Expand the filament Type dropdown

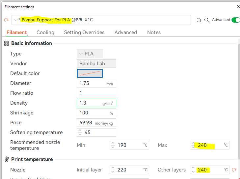coord(90,54)
